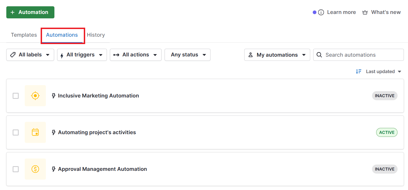The width and height of the screenshot is (408, 190).
Task: Open Automating project's activities automation
Action: pos(97,133)
